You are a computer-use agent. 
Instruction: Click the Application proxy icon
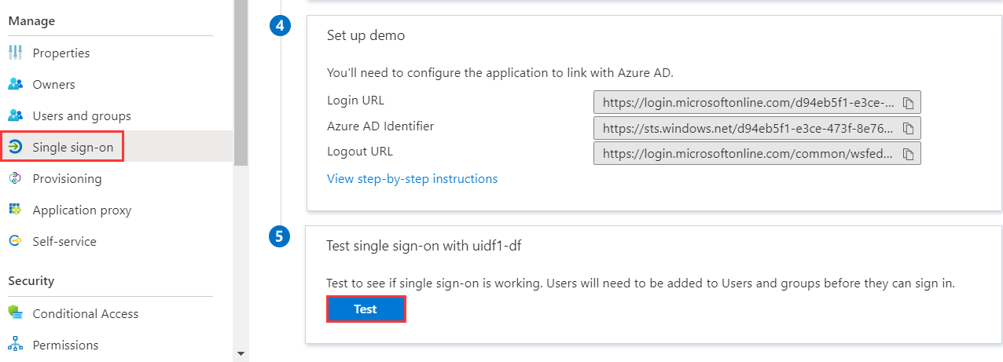pyautogui.click(x=15, y=210)
